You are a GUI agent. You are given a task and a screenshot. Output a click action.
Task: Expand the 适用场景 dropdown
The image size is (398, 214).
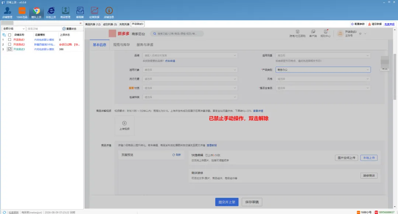323,55
